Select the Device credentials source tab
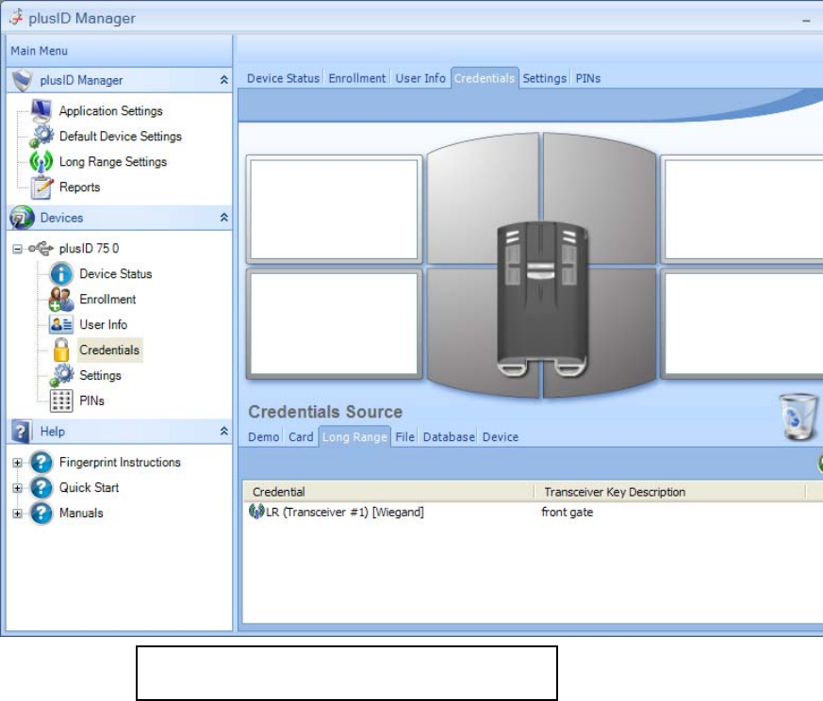This screenshot has width=823, height=701. click(501, 437)
